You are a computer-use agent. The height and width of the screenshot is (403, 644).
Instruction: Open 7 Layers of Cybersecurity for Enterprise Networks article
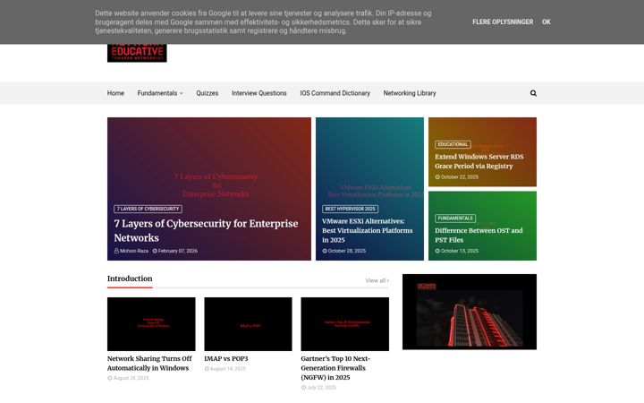[x=206, y=231]
